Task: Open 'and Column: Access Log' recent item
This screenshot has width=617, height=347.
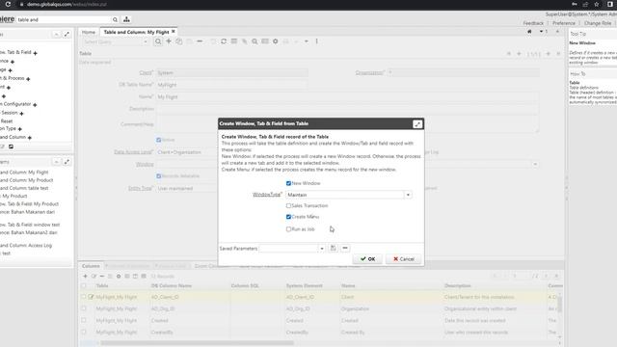Action: tap(26, 246)
